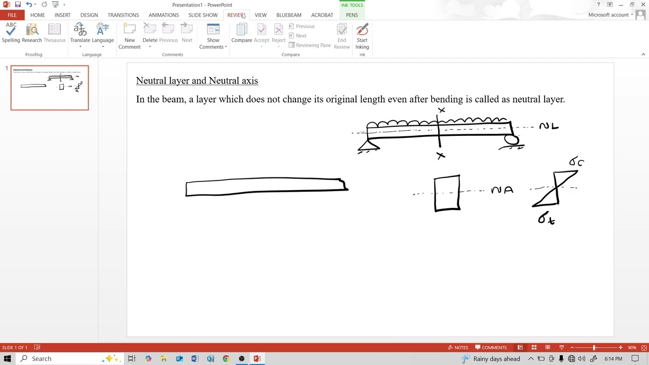This screenshot has height=365, width=649.
Task: Open the VIEW tab
Action: [x=261, y=15]
